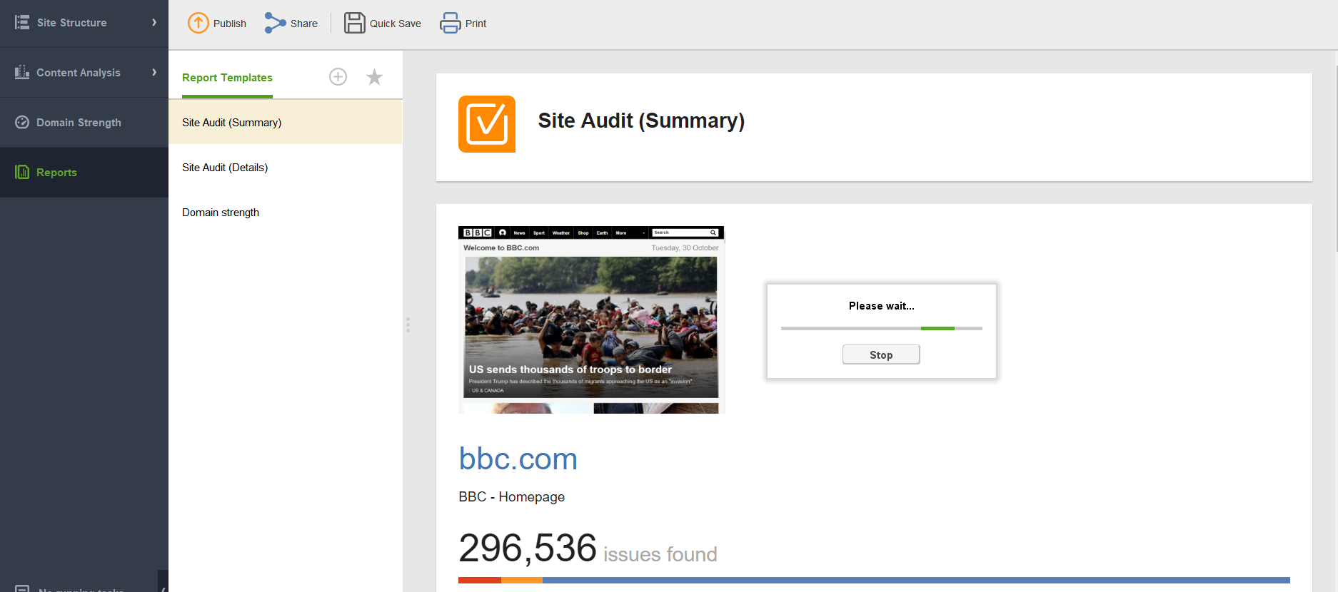This screenshot has width=1338, height=592.
Task: Click the Quick Save floppy disk icon
Action: point(354,23)
